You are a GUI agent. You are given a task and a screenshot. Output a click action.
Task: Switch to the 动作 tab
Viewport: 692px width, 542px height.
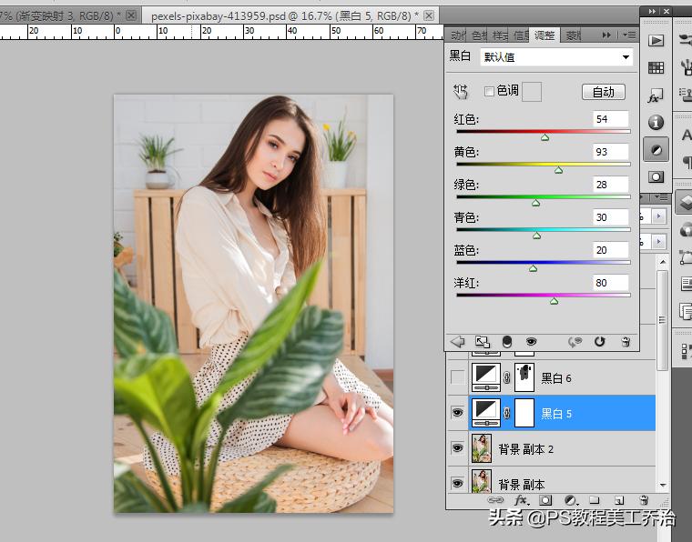457,35
